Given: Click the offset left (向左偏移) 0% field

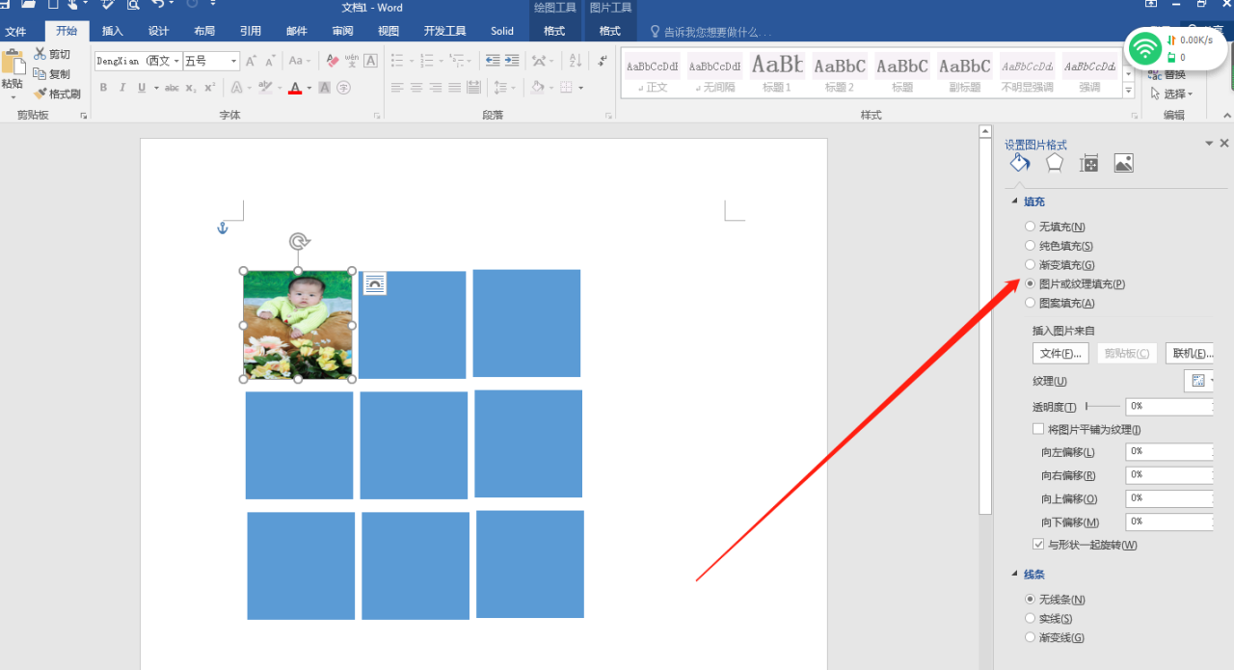Looking at the screenshot, I should tap(1169, 451).
